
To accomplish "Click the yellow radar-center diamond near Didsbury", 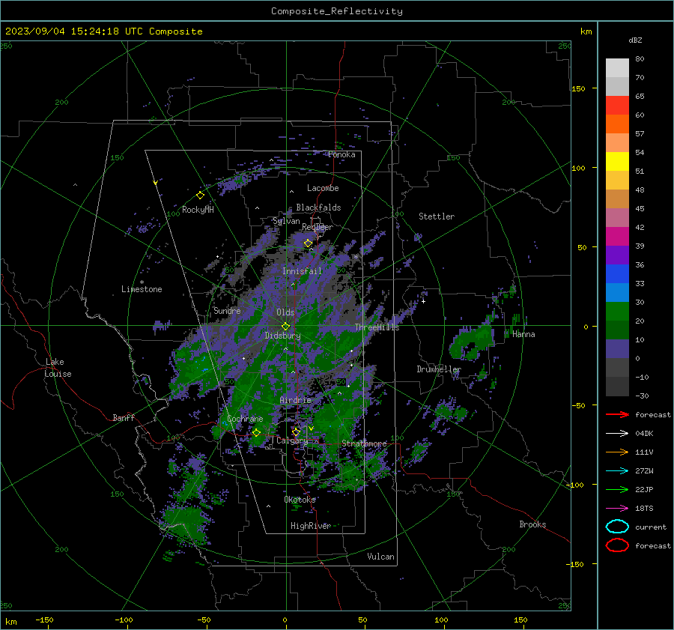I will (x=285, y=327).
